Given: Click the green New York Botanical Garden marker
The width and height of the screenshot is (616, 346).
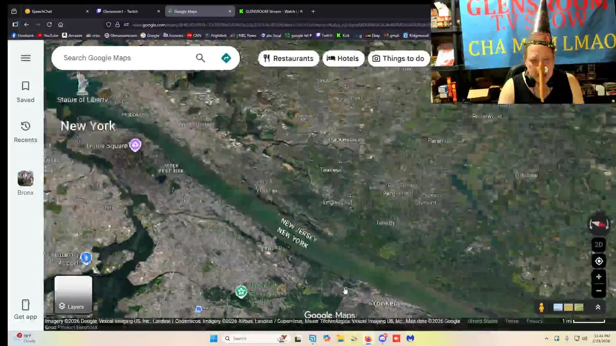Looking at the screenshot, I should click(x=241, y=291).
